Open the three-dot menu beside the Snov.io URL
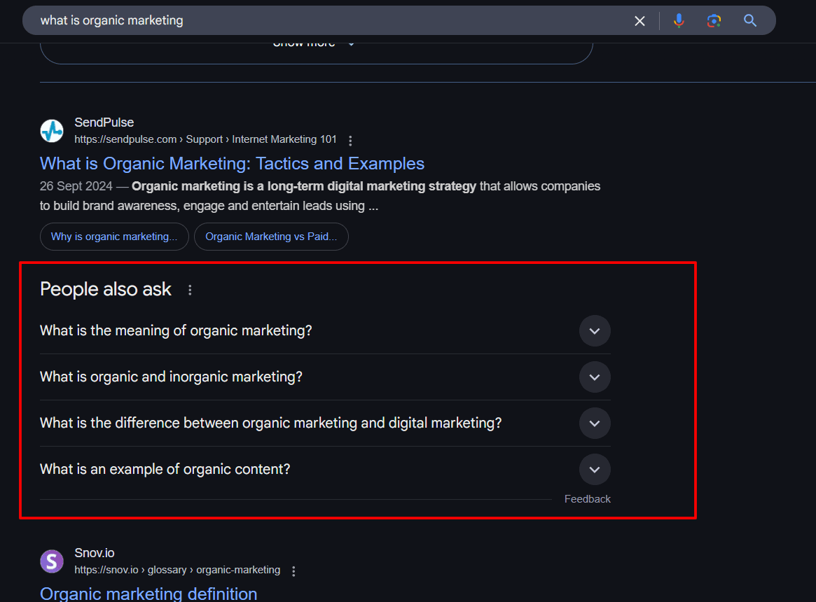Screen dimensions: 816x602 tap(293, 571)
